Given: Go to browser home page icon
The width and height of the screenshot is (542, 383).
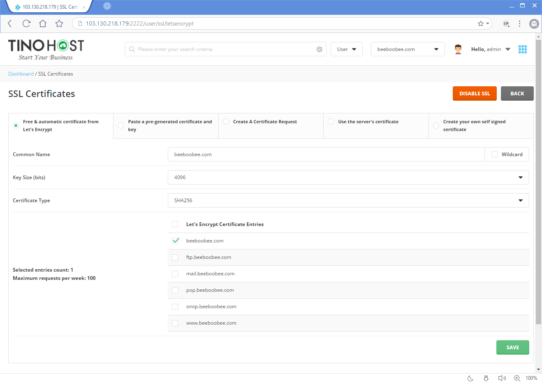Looking at the screenshot, I should 43,23.
